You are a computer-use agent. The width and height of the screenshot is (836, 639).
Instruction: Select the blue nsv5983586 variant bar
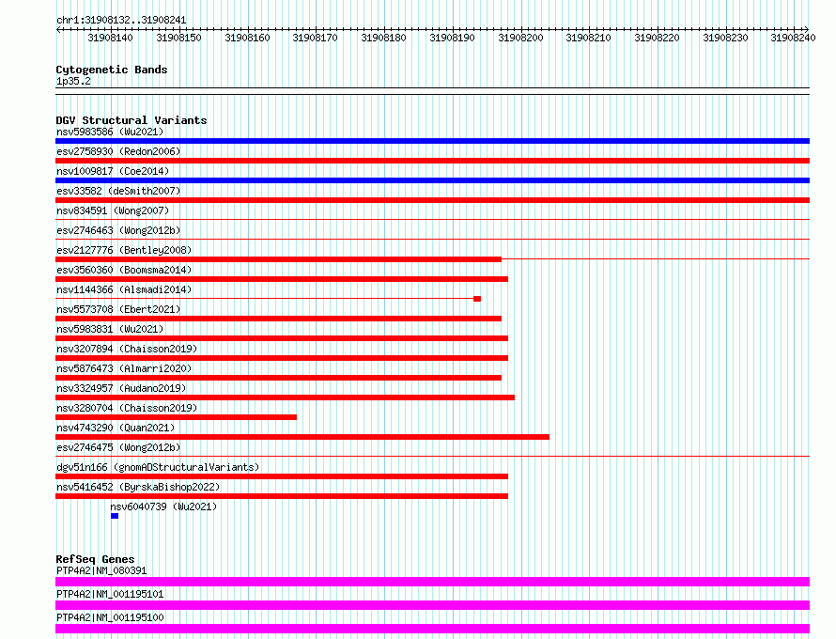432,141
